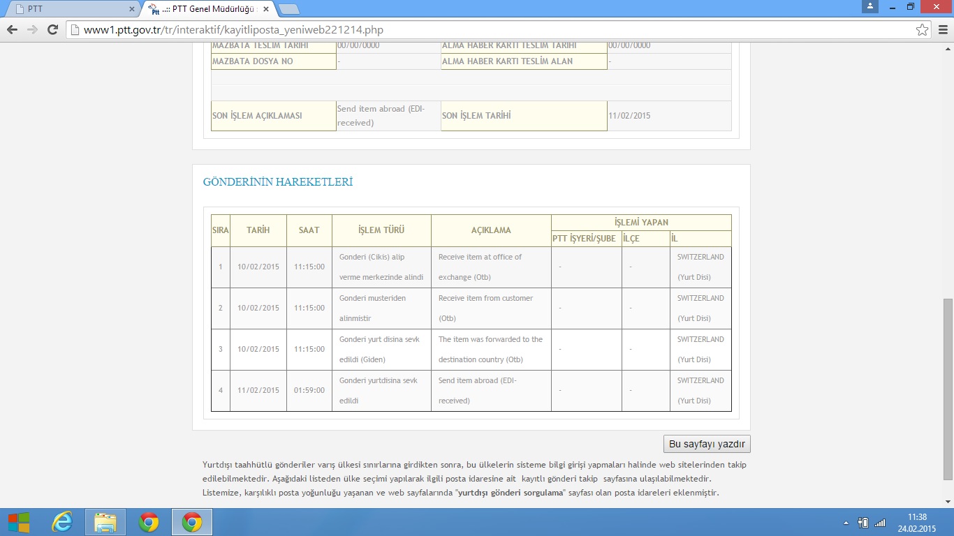
Task: Select MAZBATA DOSYA NO label
Action: click(x=253, y=61)
